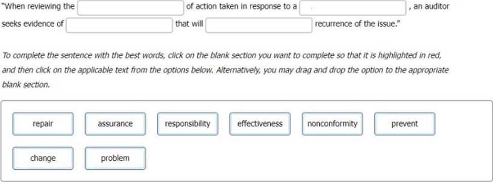Screen dimensions: 493x182
Task: Highlight the blank preceding 'recurrence of the issue'
Action: click(x=259, y=25)
